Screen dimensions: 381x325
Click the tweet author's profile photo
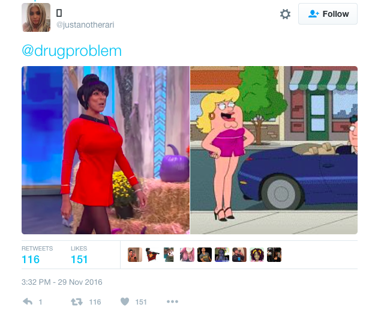point(36,17)
